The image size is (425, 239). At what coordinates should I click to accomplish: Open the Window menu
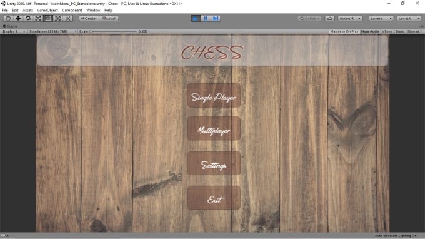(93, 10)
